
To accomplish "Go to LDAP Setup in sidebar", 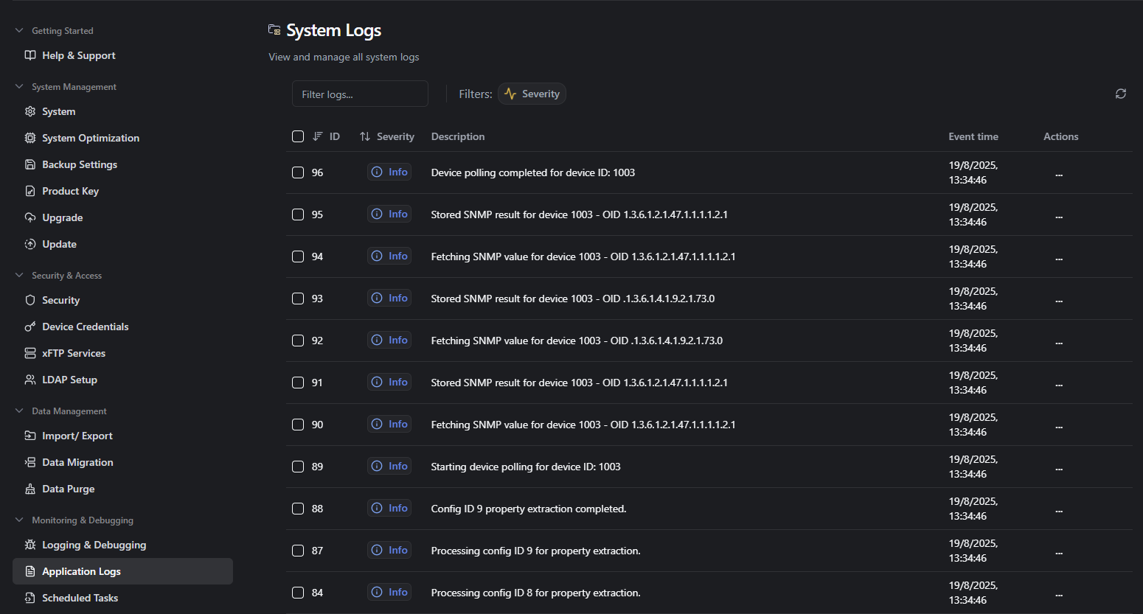I will [69, 380].
